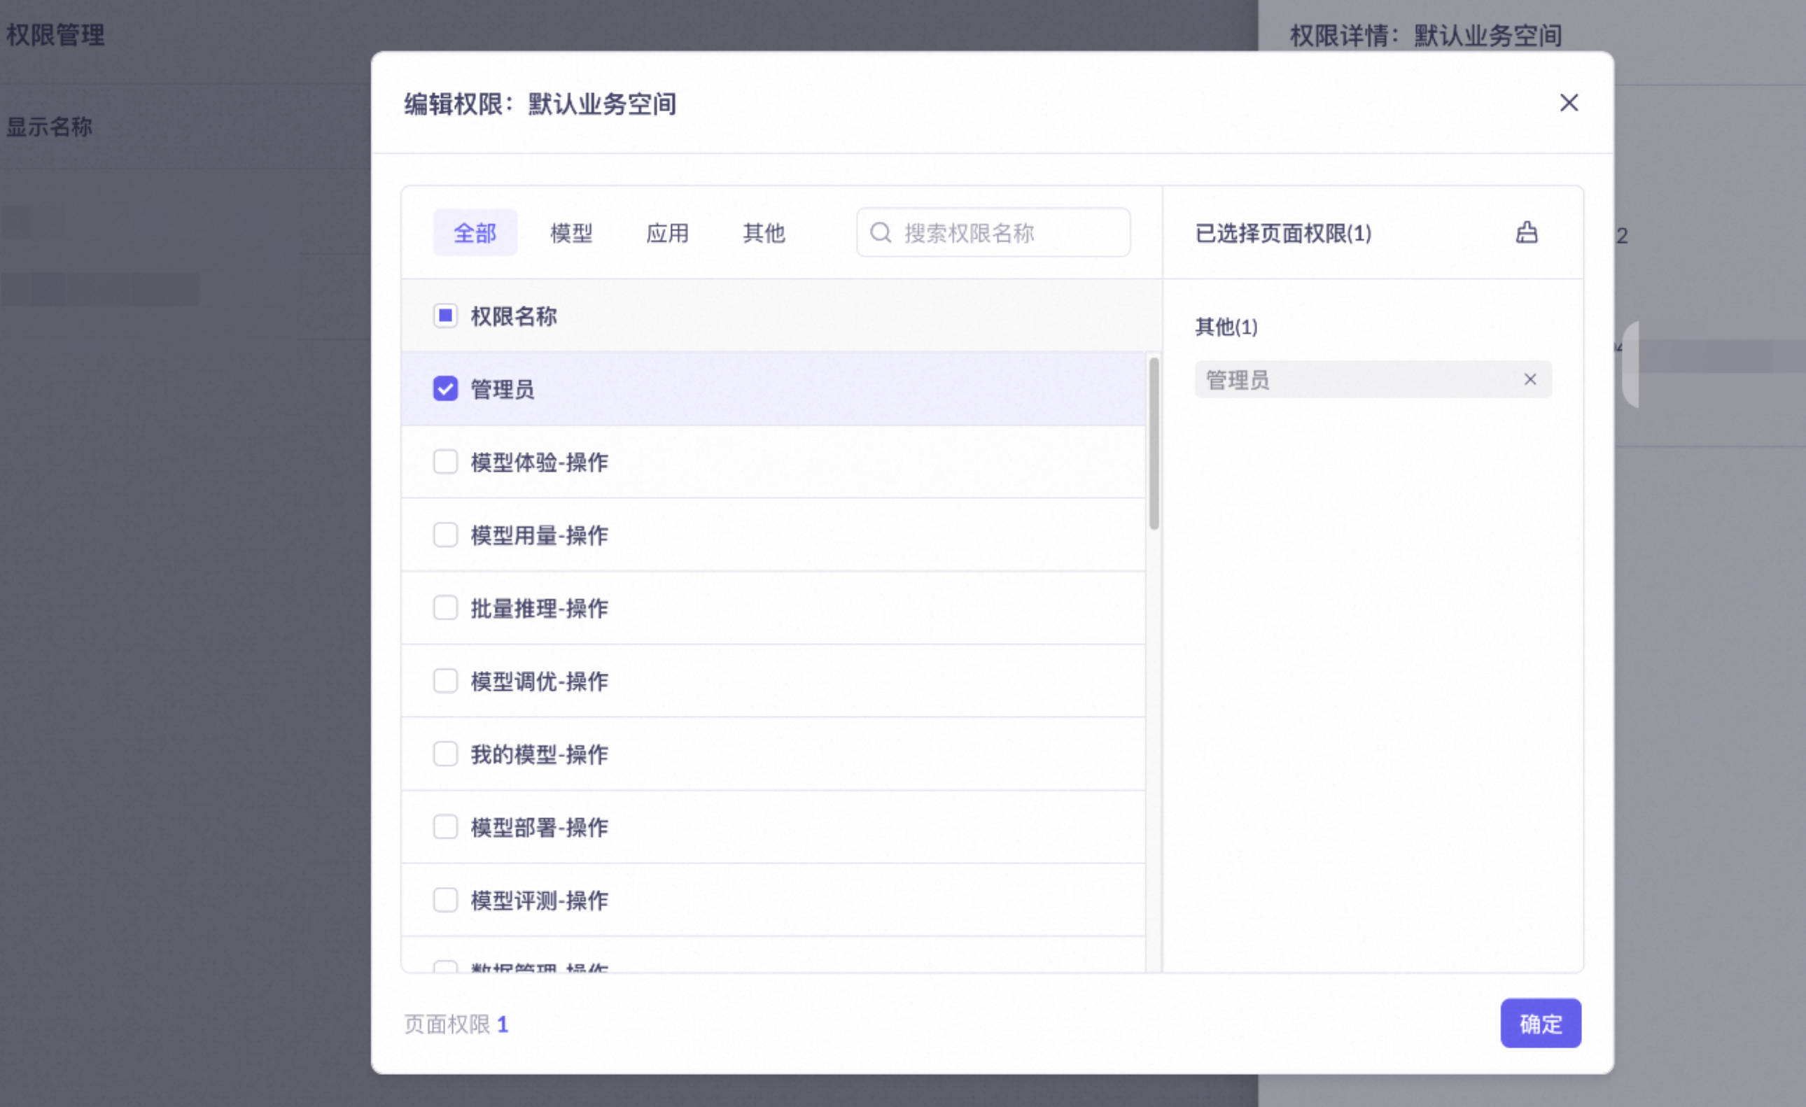Switch to the 全部 tab

[475, 233]
